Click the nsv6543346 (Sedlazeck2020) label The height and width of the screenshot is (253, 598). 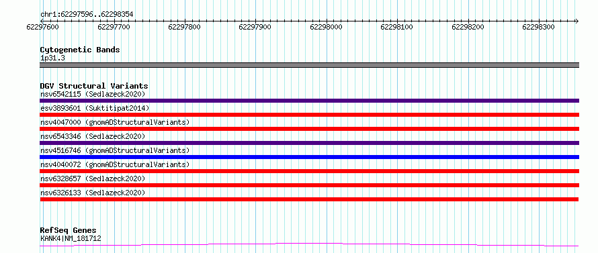coord(93,136)
